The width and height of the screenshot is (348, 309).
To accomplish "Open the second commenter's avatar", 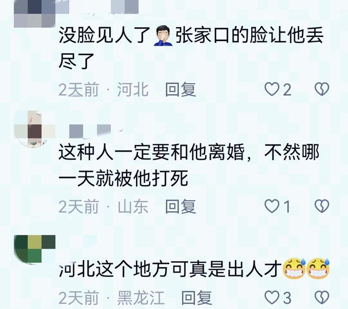I will coord(35,129).
